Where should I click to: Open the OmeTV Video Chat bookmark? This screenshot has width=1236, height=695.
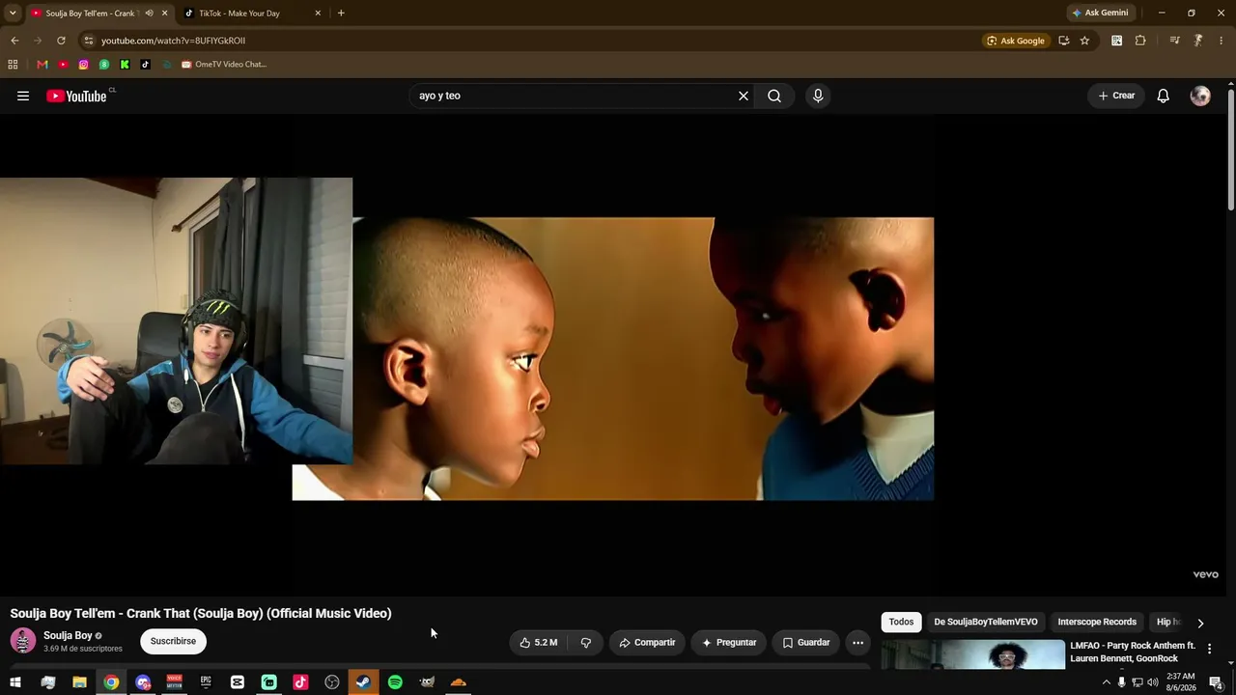pos(223,65)
